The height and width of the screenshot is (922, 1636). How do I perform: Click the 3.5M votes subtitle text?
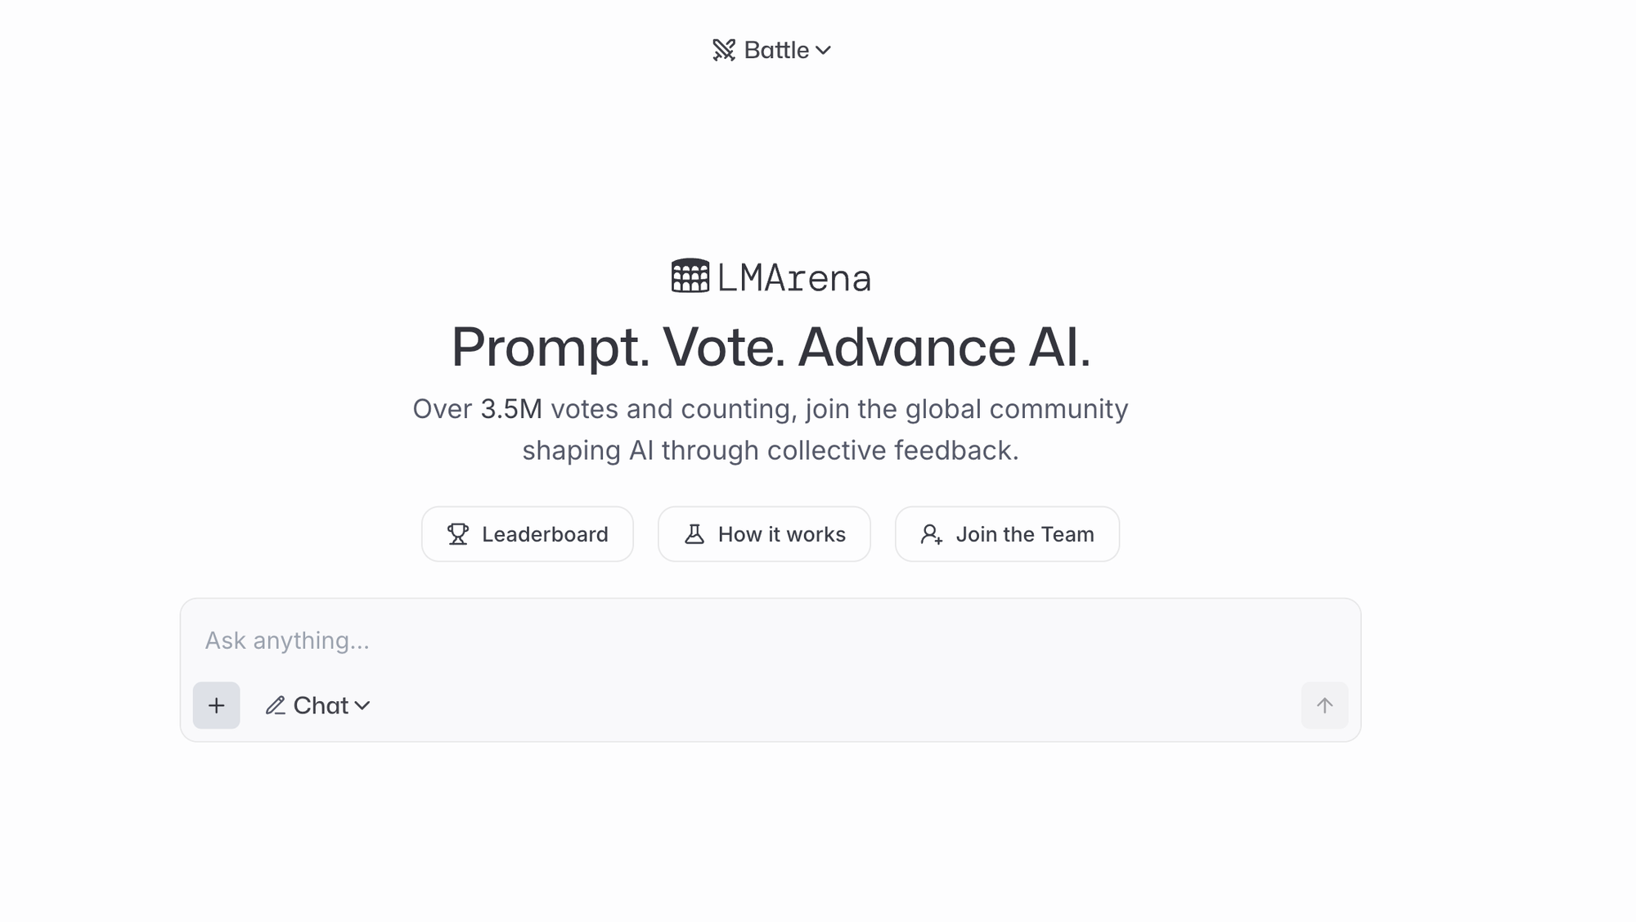pos(771,430)
